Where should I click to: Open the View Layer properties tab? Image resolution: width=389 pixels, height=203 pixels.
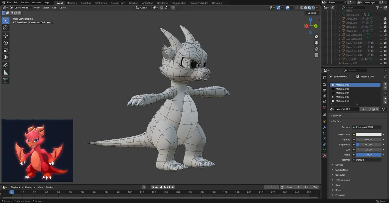(324, 96)
